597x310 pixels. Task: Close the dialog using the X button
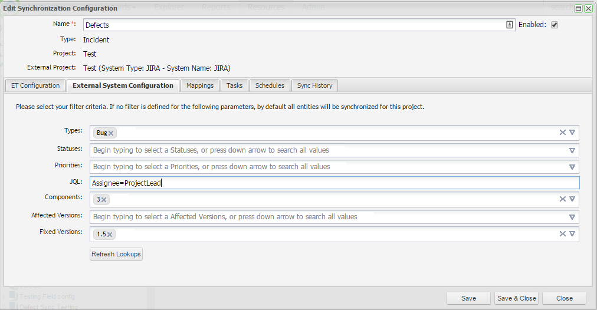588,9
